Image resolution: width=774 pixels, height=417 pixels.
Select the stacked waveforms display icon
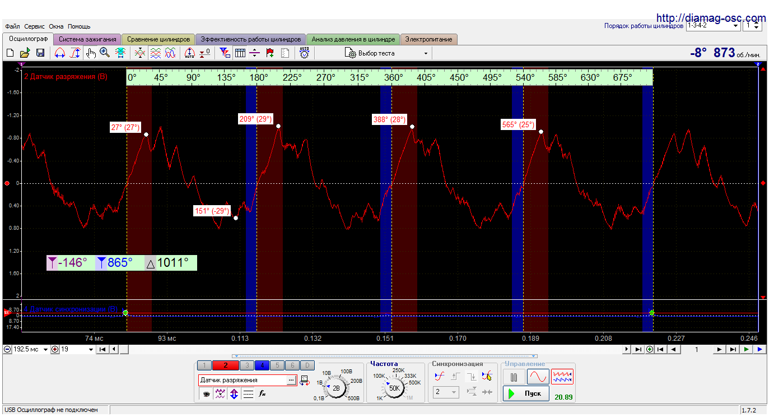pyautogui.click(x=156, y=53)
